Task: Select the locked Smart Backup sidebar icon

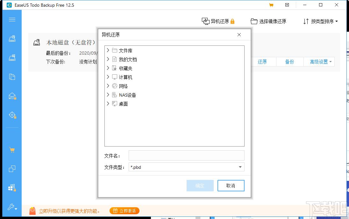Action: point(12,115)
